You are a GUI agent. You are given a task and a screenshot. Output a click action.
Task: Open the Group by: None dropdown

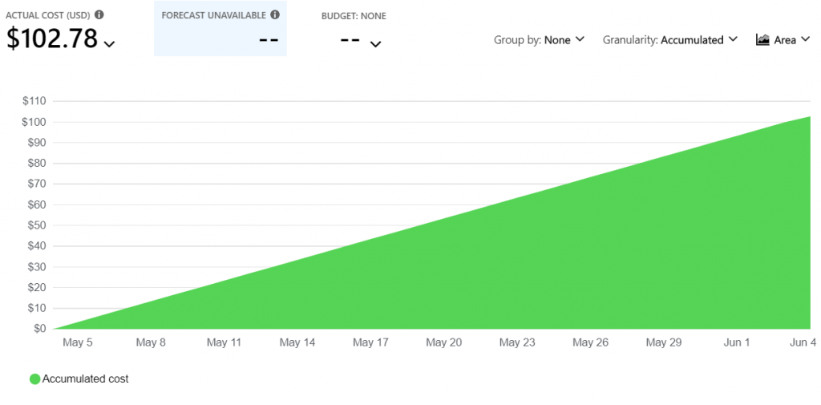pyautogui.click(x=539, y=39)
